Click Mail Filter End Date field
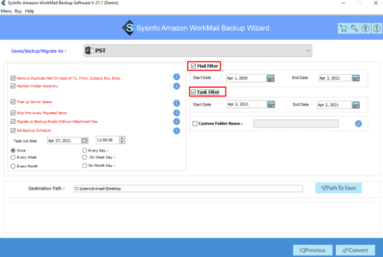This screenshot has height=257, width=383. [x=335, y=78]
